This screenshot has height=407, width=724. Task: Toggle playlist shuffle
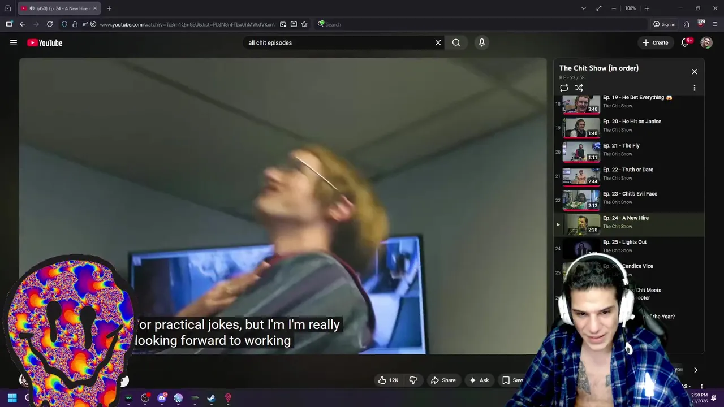[579, 88]
